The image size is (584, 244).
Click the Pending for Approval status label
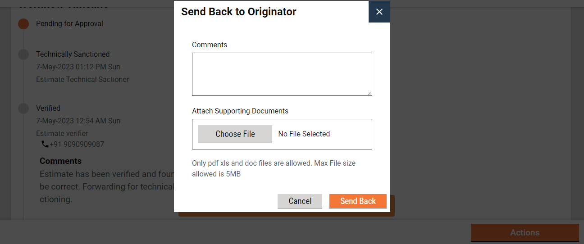click(x=69, y=24)
